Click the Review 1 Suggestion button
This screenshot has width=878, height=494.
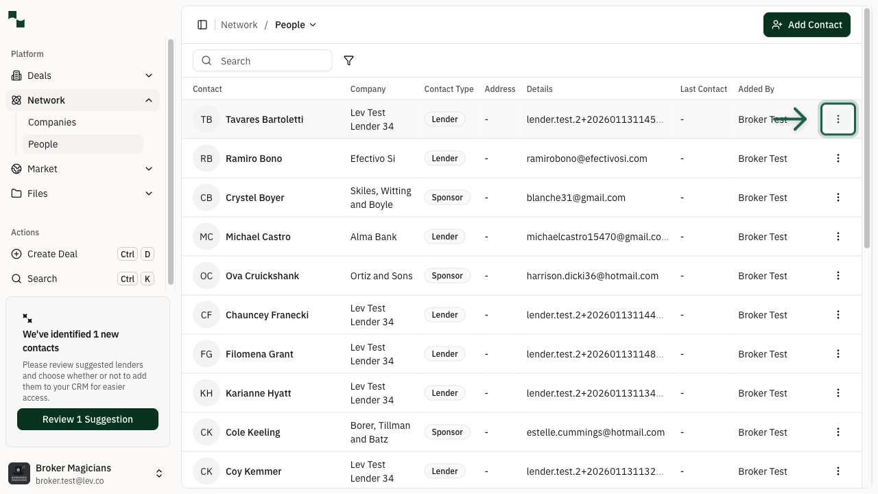(87, 419)
